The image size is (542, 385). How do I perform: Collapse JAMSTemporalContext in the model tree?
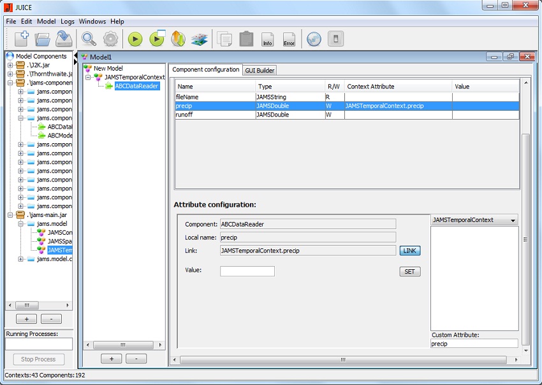click(x=88, y=77)
